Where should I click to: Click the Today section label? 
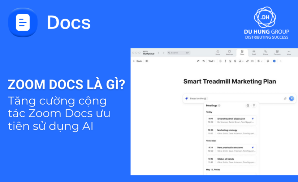(209, 112)
